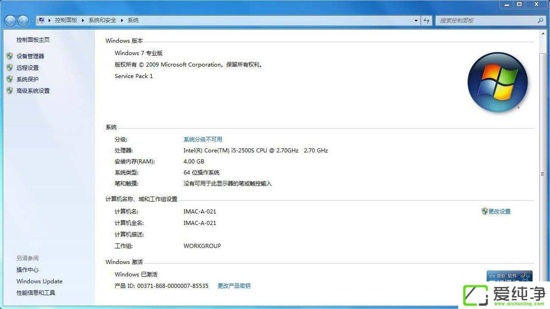Go to 系统和安全 in the breadcrumb

pyautogui.click(x=102, y=20)
